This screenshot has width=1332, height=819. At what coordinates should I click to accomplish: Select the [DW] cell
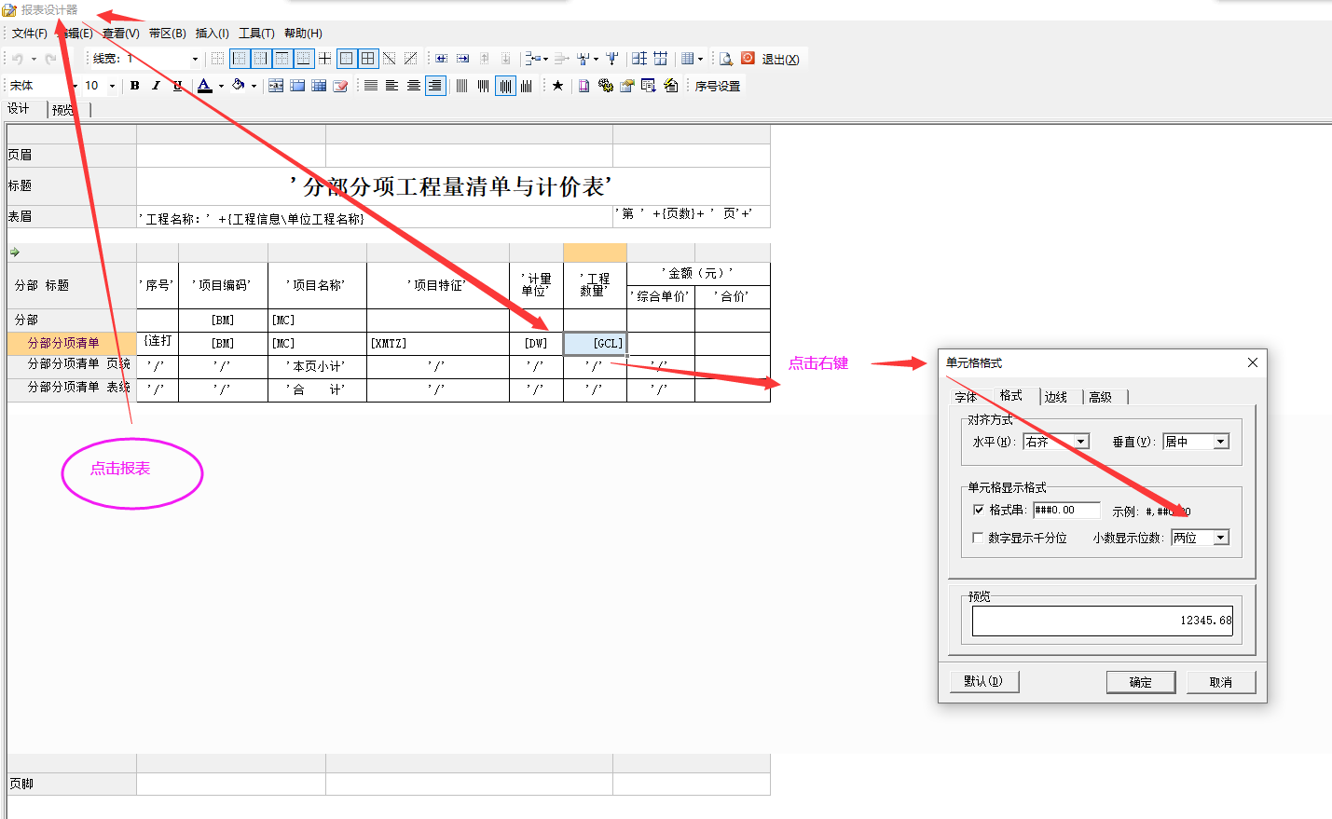(536, 343)
